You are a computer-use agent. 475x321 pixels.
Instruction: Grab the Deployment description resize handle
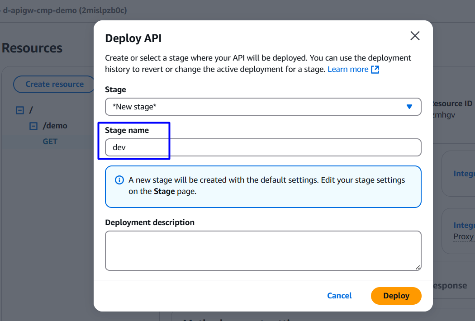pos(418,267)
